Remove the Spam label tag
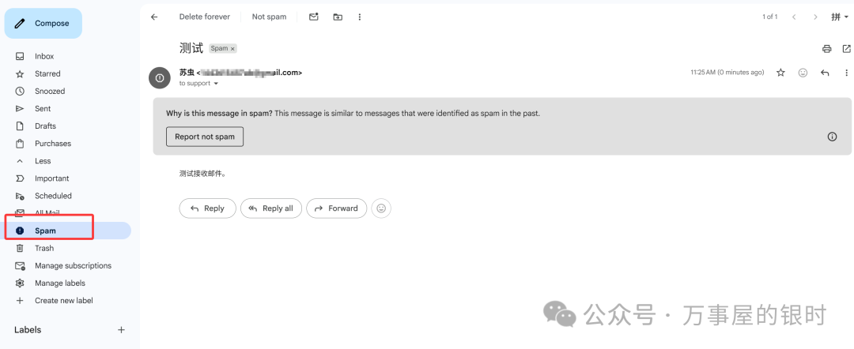Viewport: 854px width, 349px height. coord(232,49)
